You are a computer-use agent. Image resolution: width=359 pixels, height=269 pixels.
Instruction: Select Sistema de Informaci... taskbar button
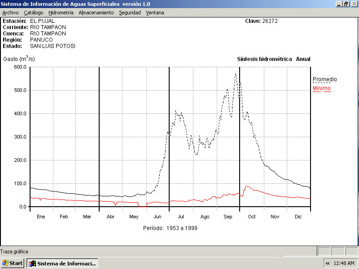(62, 263)
